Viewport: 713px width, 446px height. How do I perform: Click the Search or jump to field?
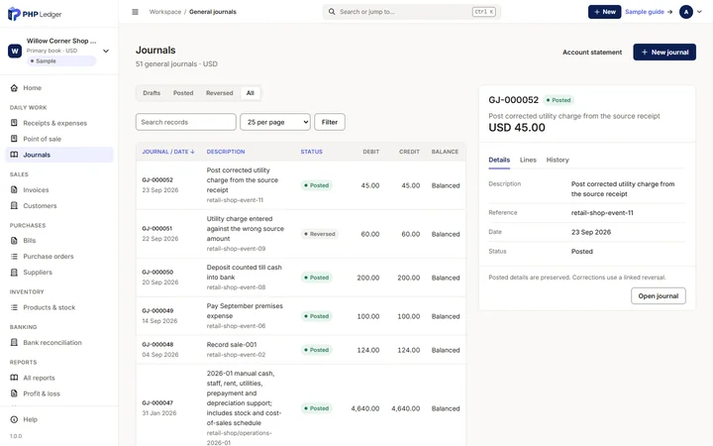point(412,12)
